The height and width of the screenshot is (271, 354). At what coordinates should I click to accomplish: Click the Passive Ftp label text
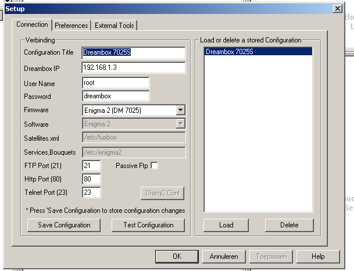tap(131, 166)
